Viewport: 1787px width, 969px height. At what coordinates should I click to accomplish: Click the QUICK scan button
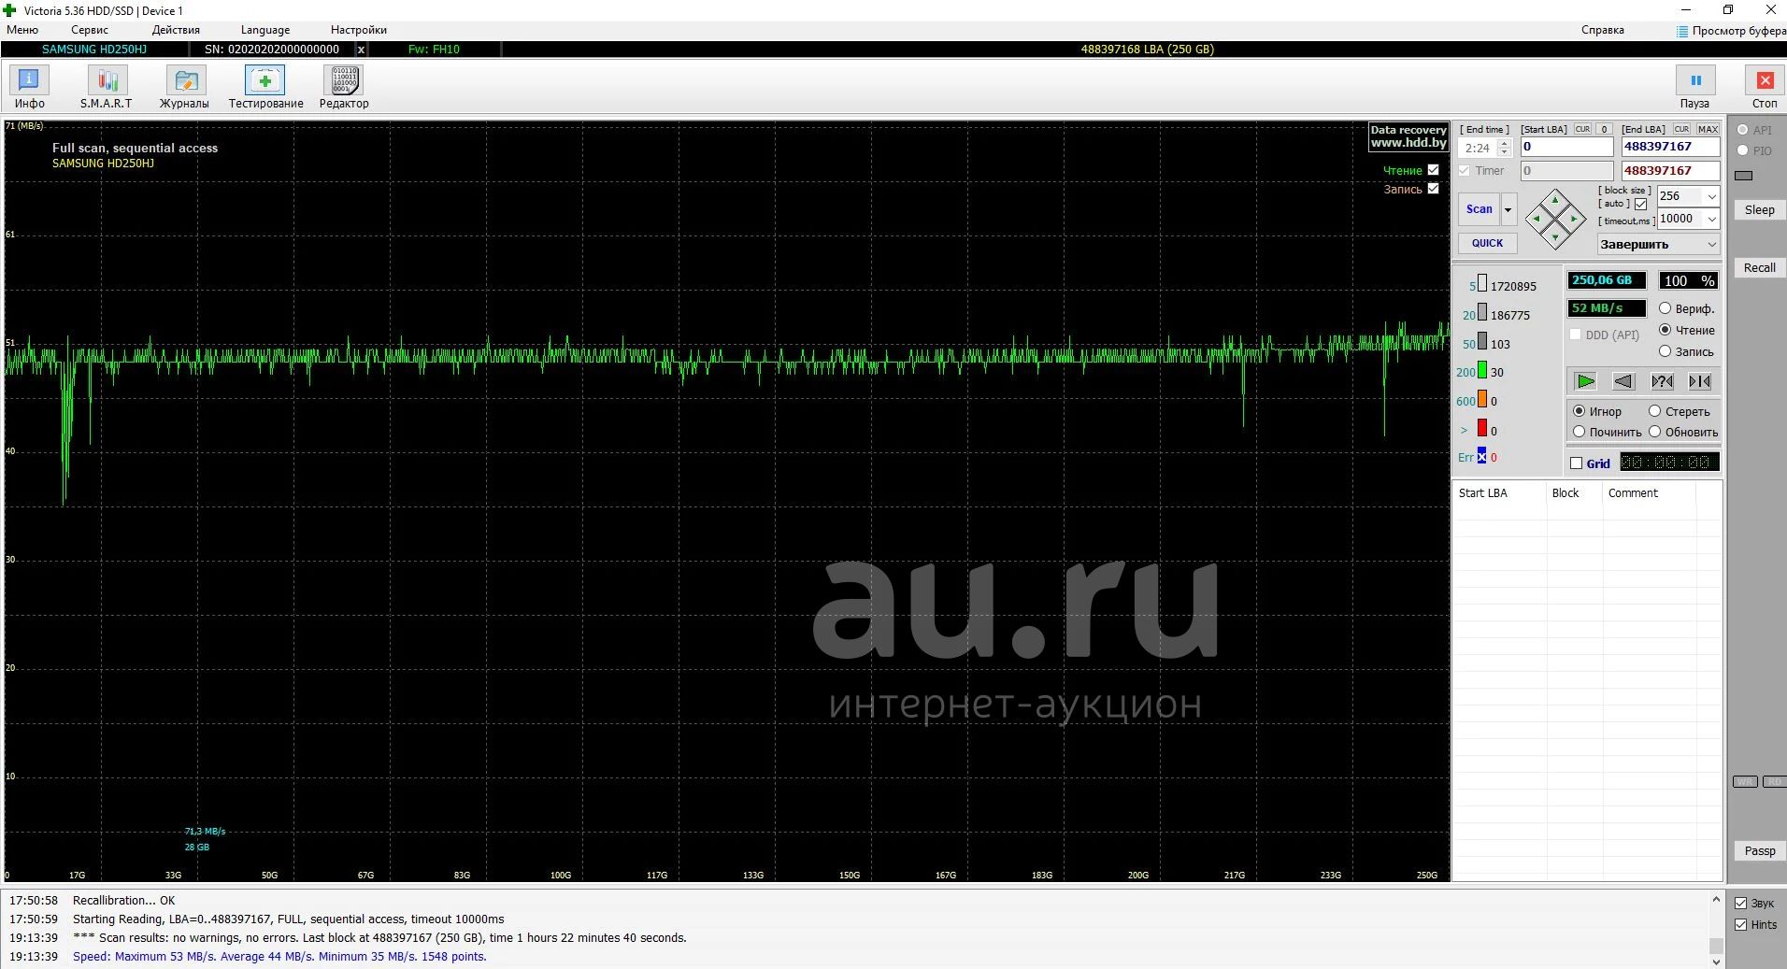[x=1487, y=243]
